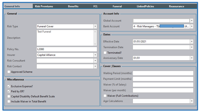Click the Effective Date value 01/01/2021
201x112 pixels.
tap(140, 42)
